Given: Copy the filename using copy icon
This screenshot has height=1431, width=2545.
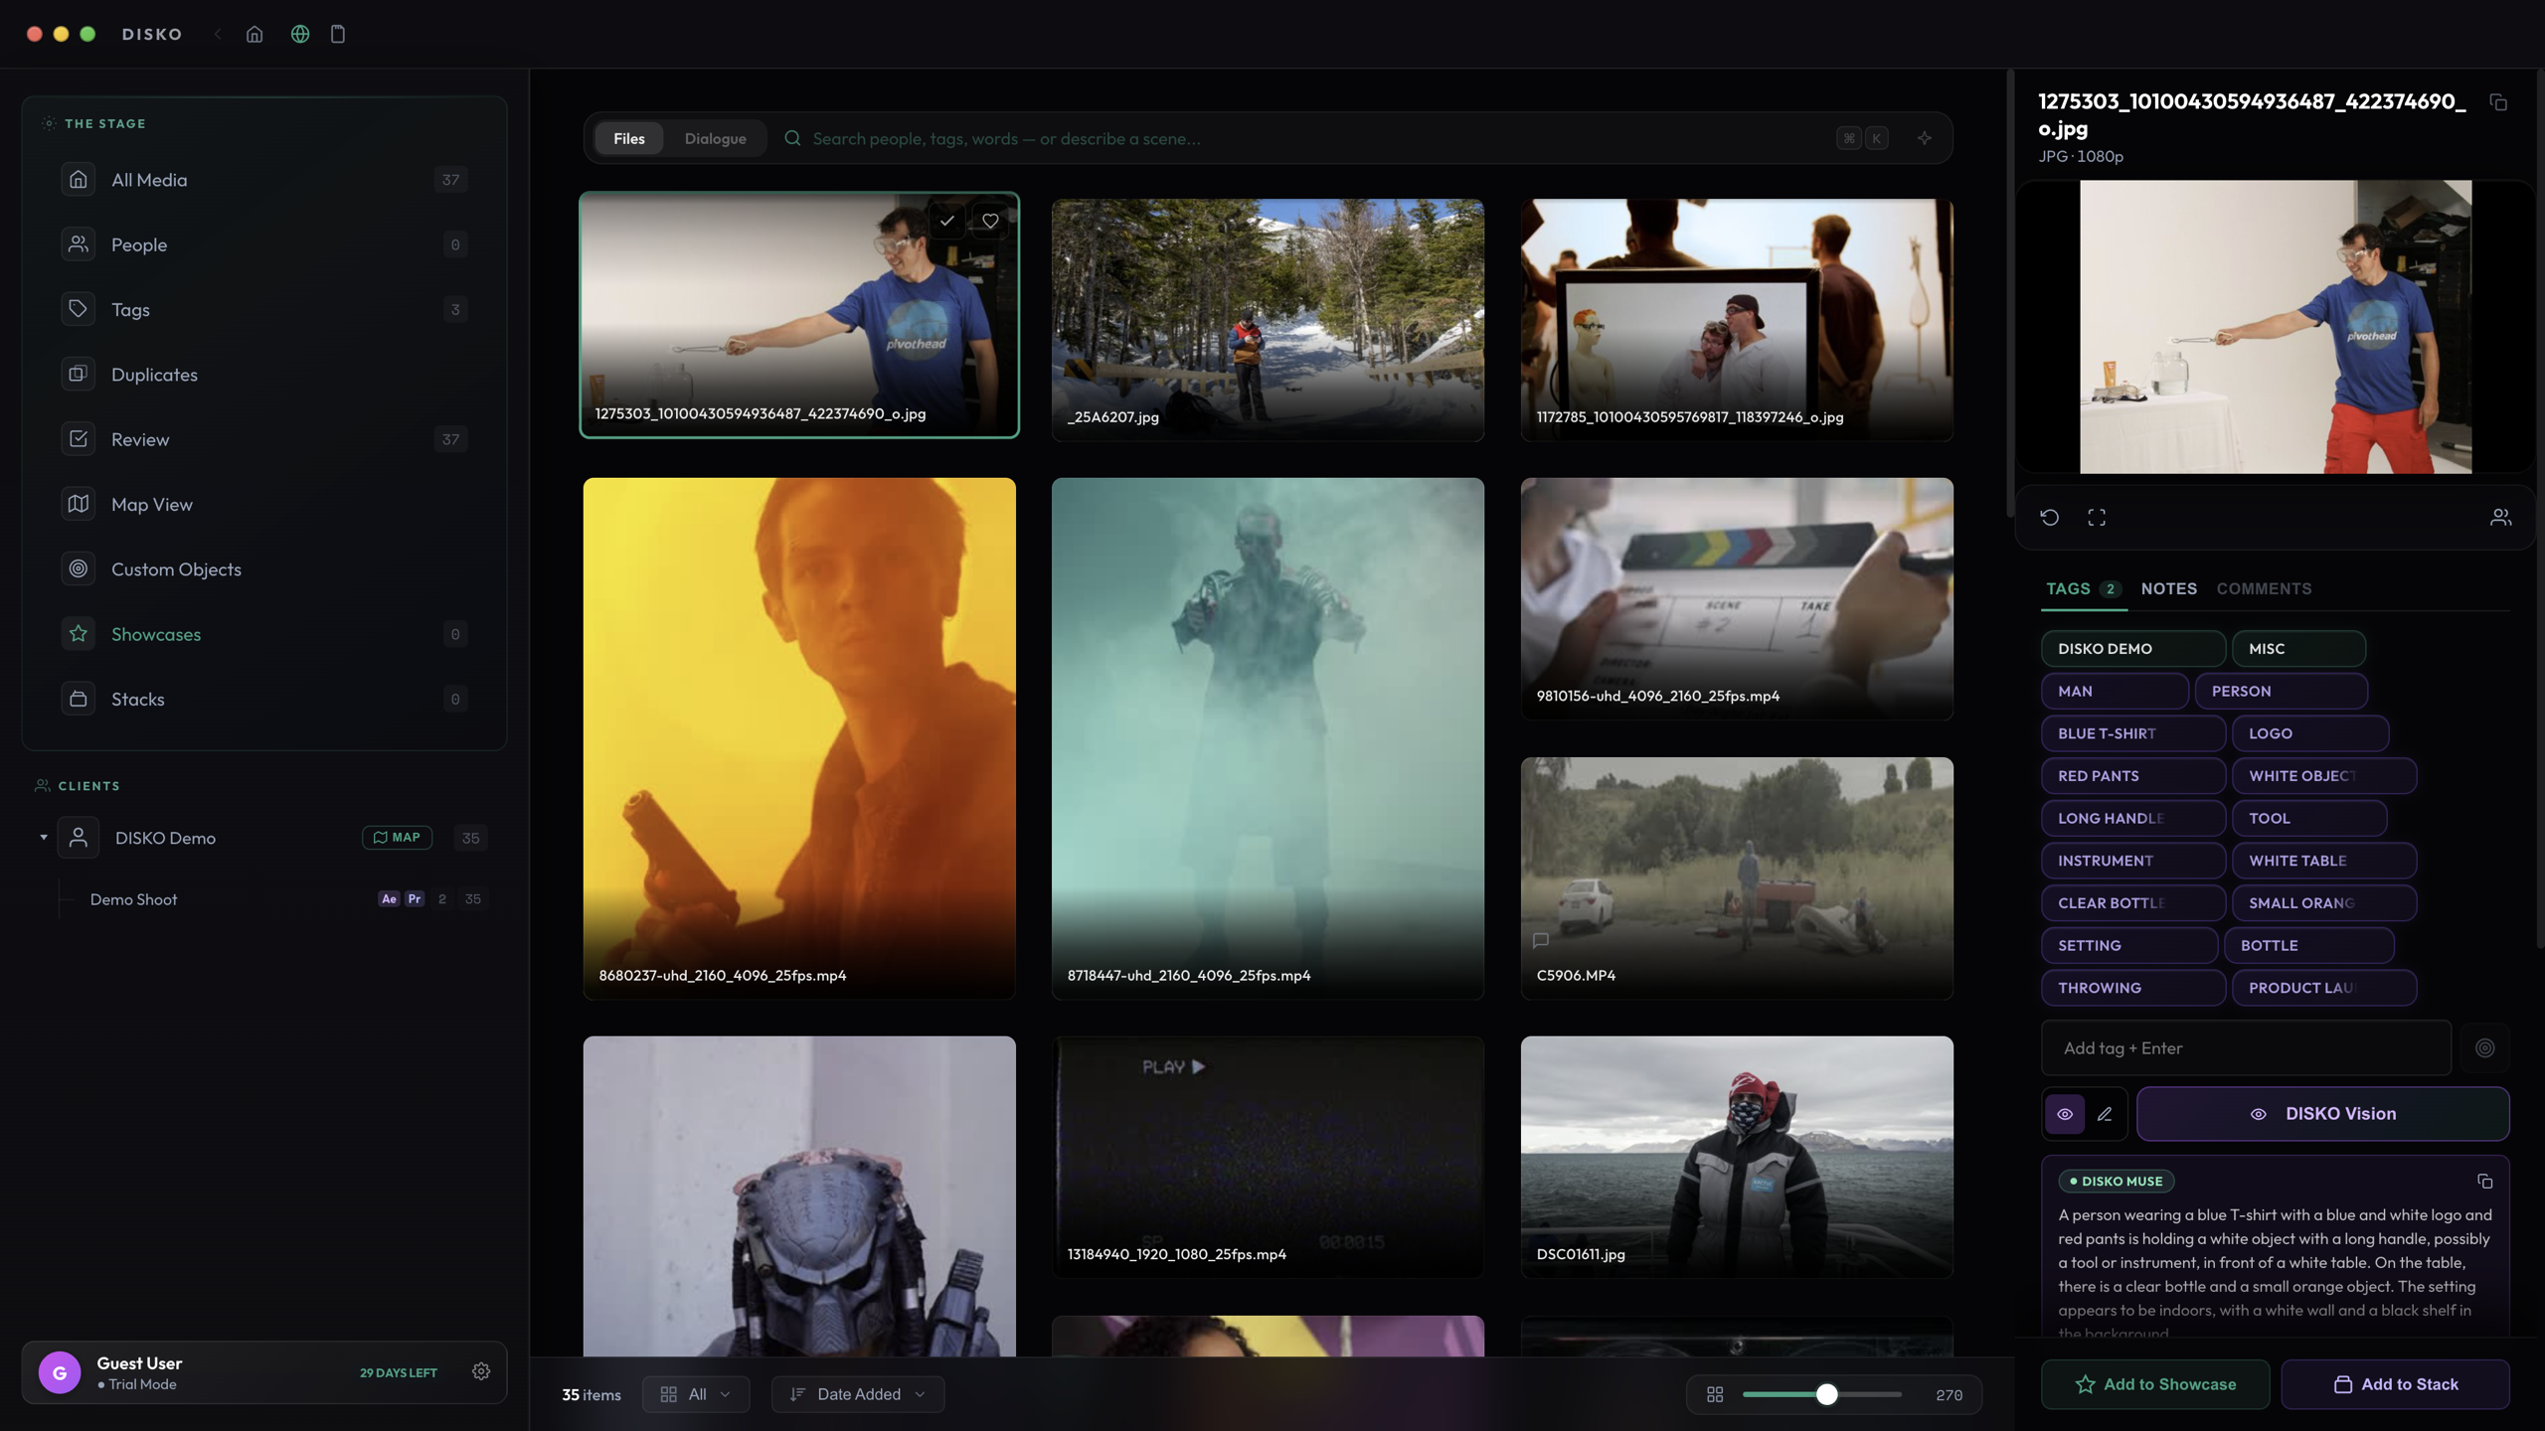Looking at the screenshot, I should 2497,102.
